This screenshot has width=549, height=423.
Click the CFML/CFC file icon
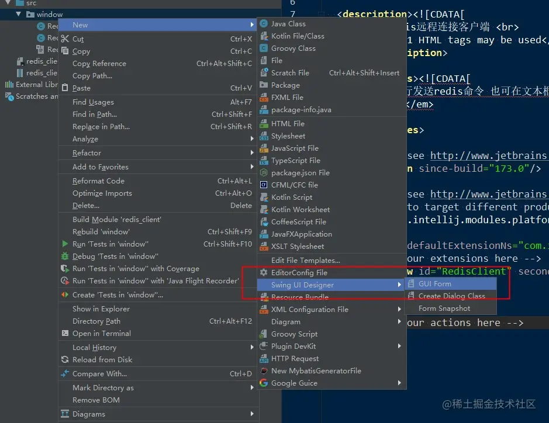tap(264, 185)
